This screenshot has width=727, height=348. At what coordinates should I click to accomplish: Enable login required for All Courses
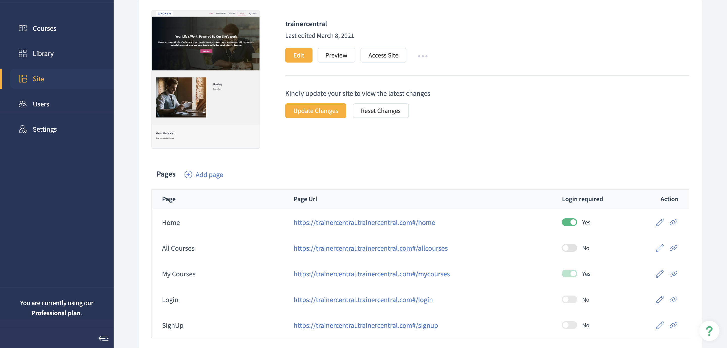click(569, 248)
